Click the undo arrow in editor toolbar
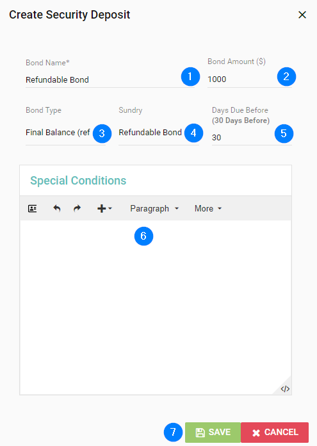The image size is (317, 446). [x=57, y=208]
